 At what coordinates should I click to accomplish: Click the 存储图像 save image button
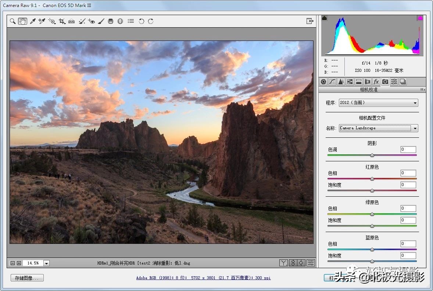[x=27, y=278]
